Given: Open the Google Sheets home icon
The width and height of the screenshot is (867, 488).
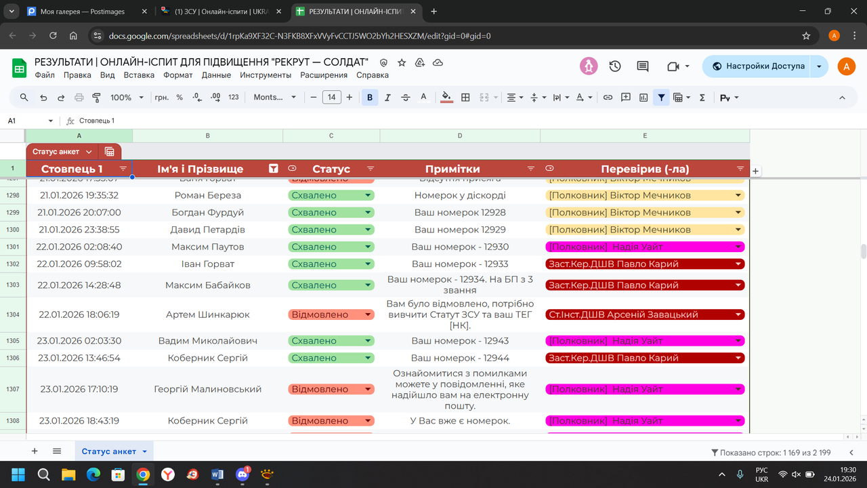Looking at the screenshot, I should tap(20, 67).
